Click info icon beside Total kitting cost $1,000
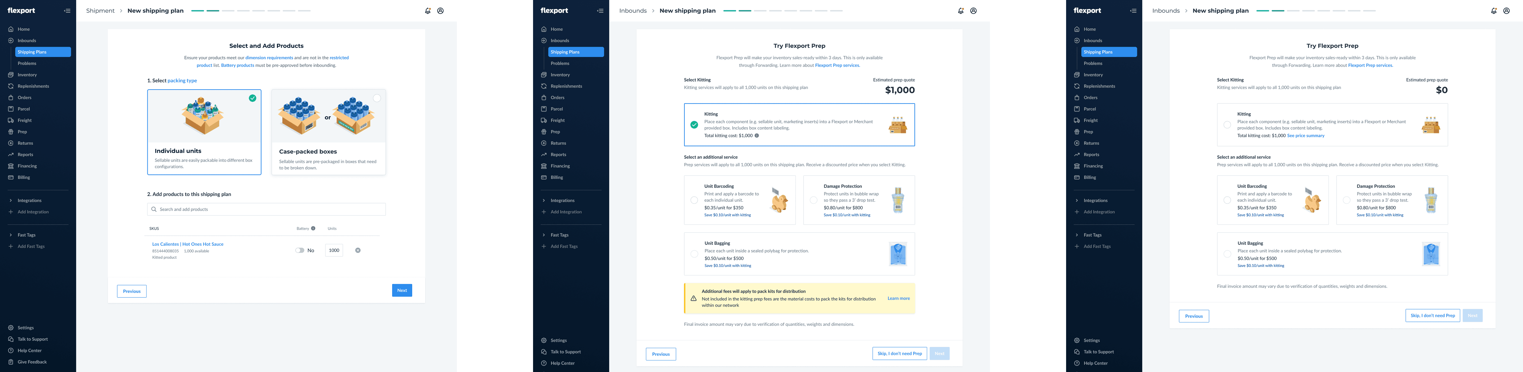The image size is (1523, 372). point(757,136)
